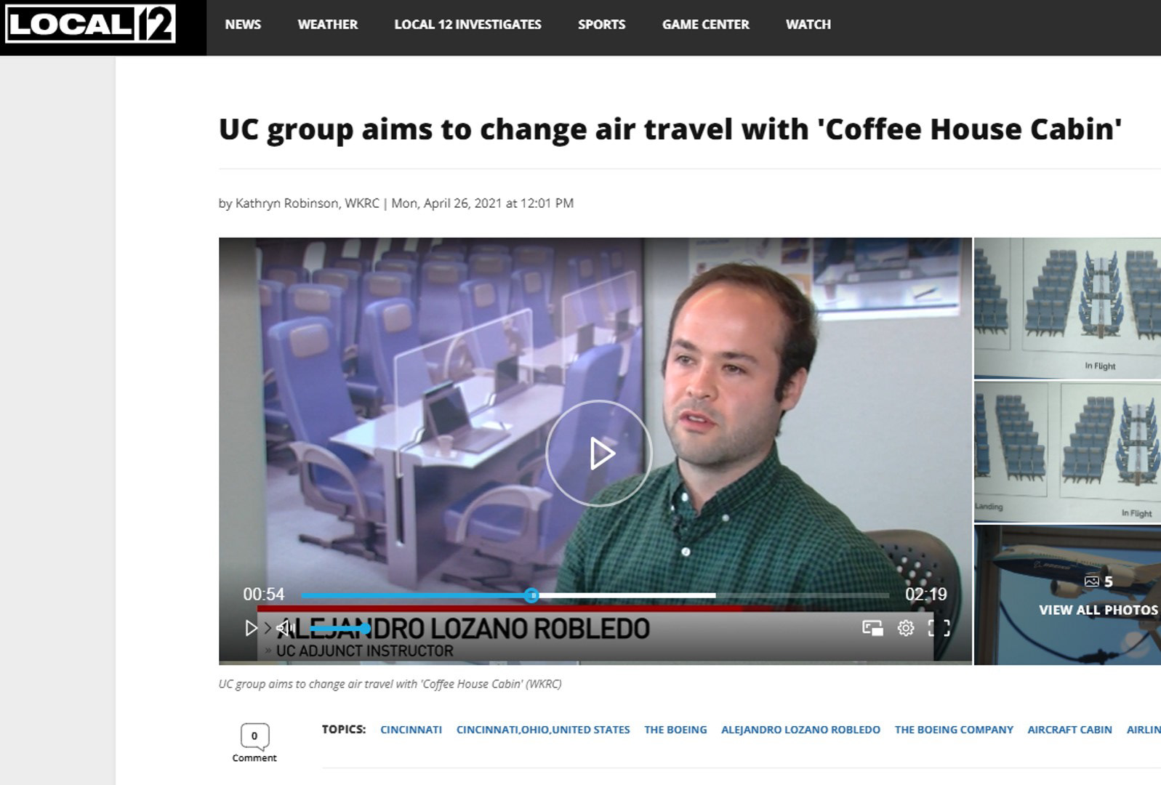Toggle picture-in-picture mode icon

pos(872,628)
